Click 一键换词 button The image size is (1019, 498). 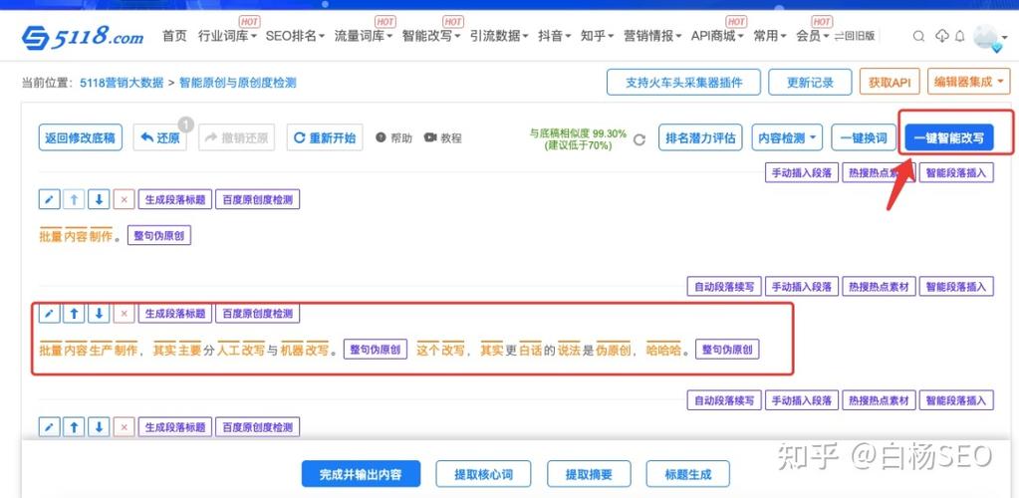pyautogui.click(x=864, y=137)
